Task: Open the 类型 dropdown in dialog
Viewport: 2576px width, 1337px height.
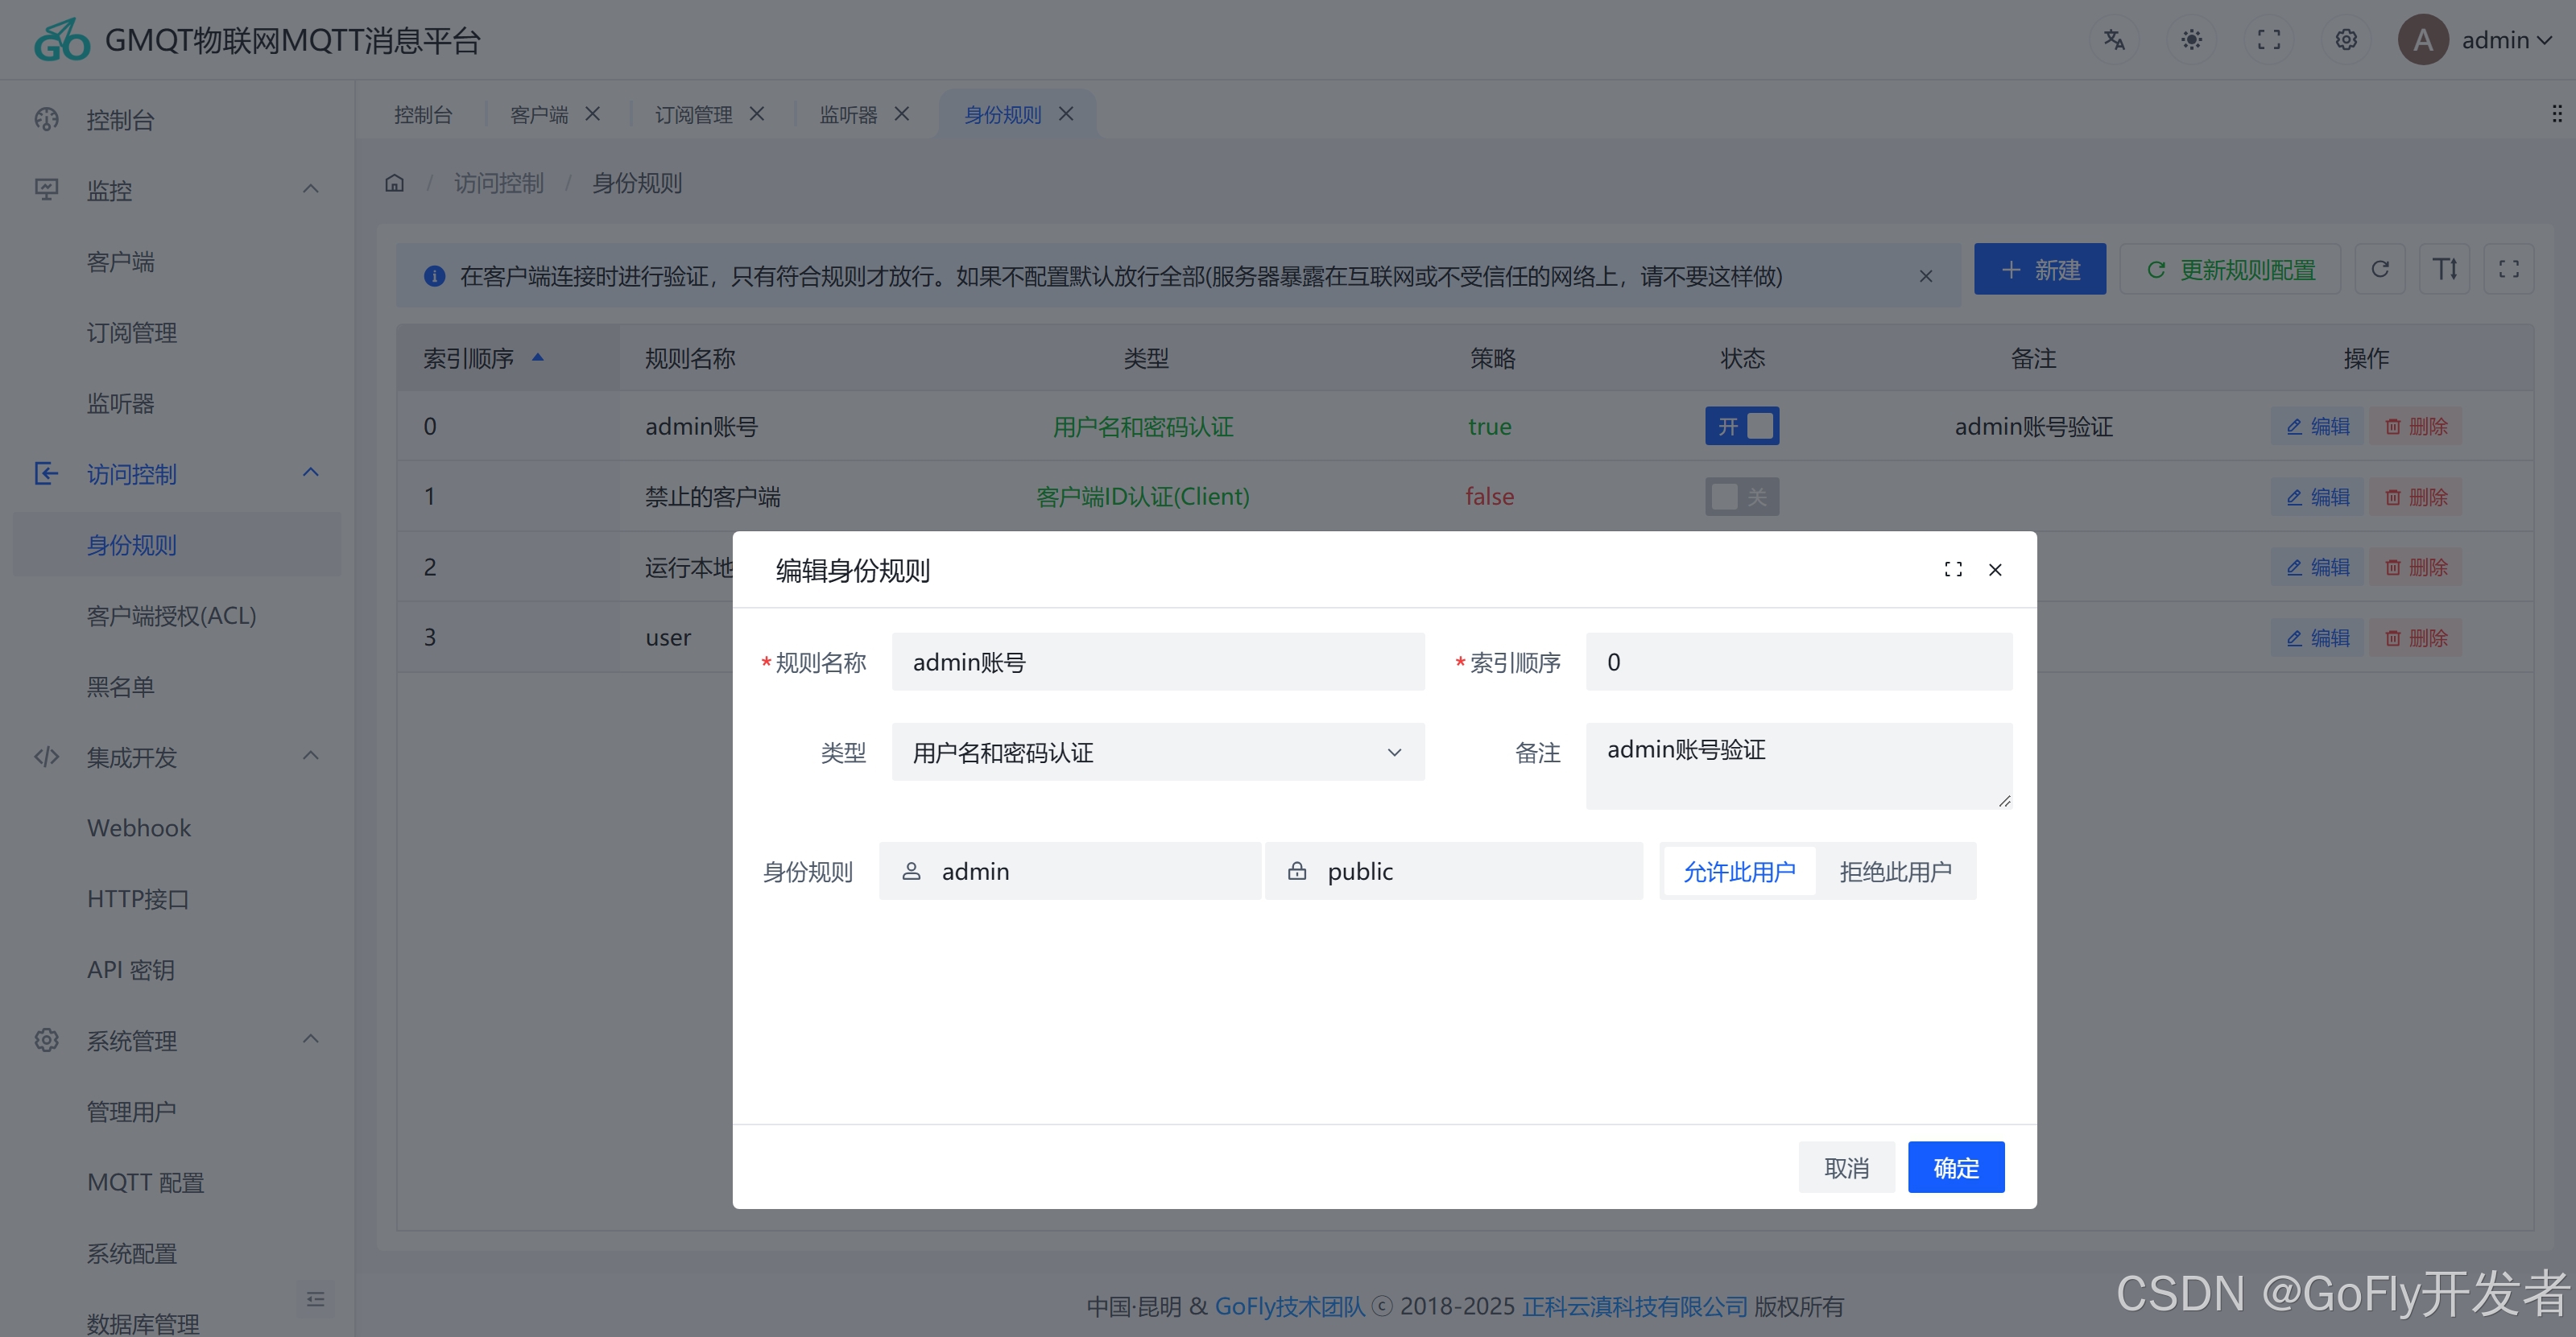Action: pyautogui.click(x=1157, y=753)
